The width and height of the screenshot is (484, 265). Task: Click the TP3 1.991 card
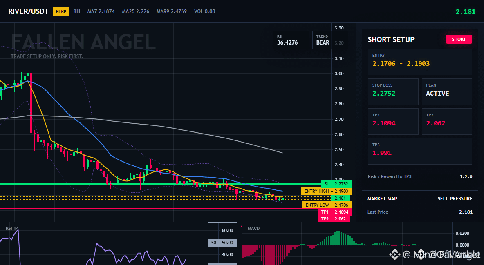pos(420,151)
